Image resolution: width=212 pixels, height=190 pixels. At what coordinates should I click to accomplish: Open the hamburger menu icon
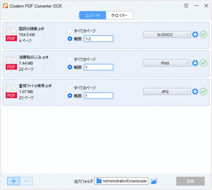tap(186, 6)
